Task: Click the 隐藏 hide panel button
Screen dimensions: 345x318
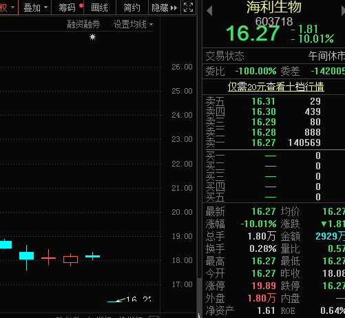Action: pyautogui.click(x=165, y=8)
